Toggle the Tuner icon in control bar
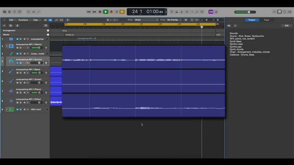The height and width of the screenshot is (165, 294). [x=197, y=12]
